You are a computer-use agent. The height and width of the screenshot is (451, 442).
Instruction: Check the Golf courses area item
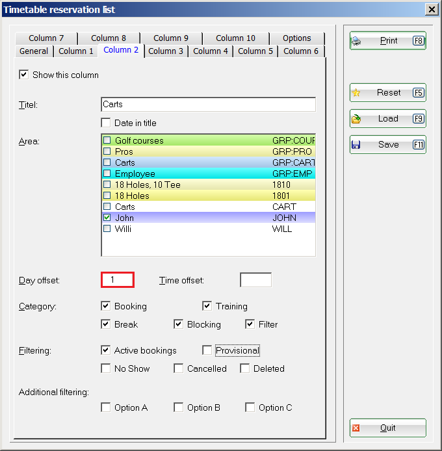click(x=107, y=140)
